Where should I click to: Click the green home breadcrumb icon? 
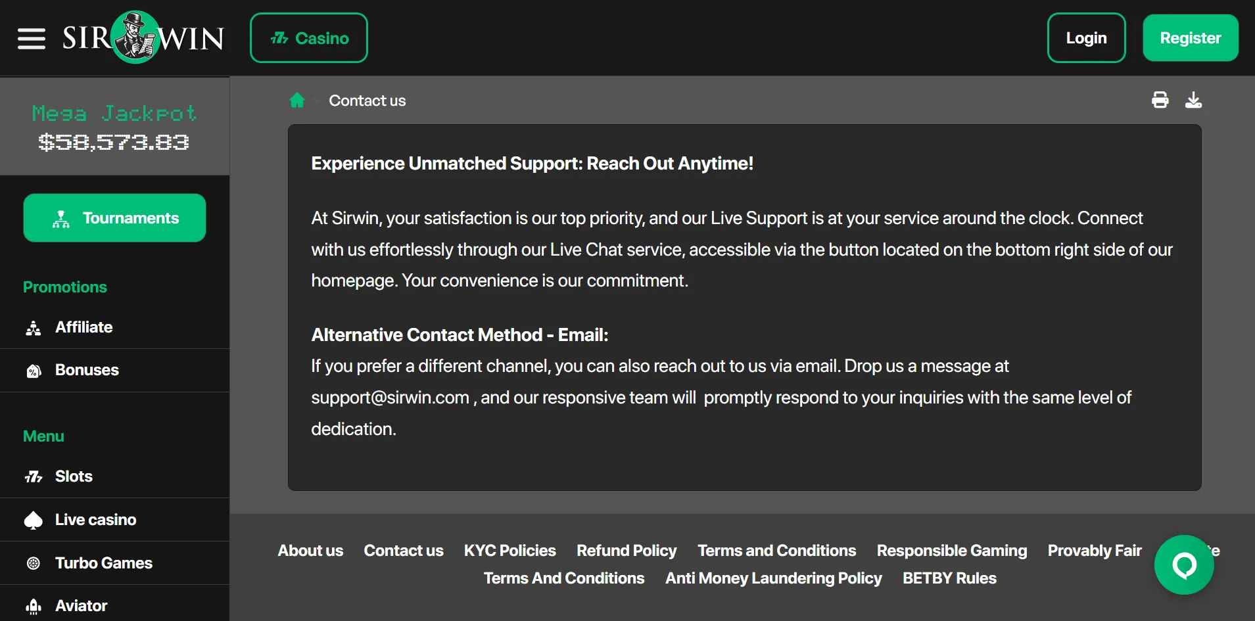297,101
